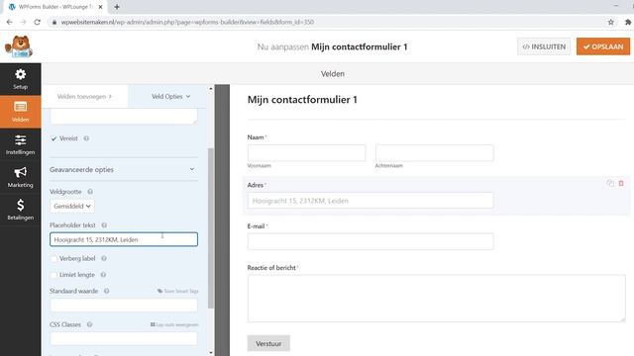Click the browser address bar URL
This screenshot has width=634, height=356.
187,22
